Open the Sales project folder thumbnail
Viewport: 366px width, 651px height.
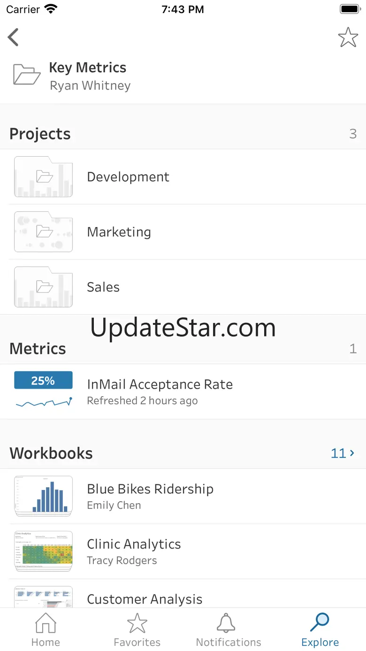(x=43, y=287)
